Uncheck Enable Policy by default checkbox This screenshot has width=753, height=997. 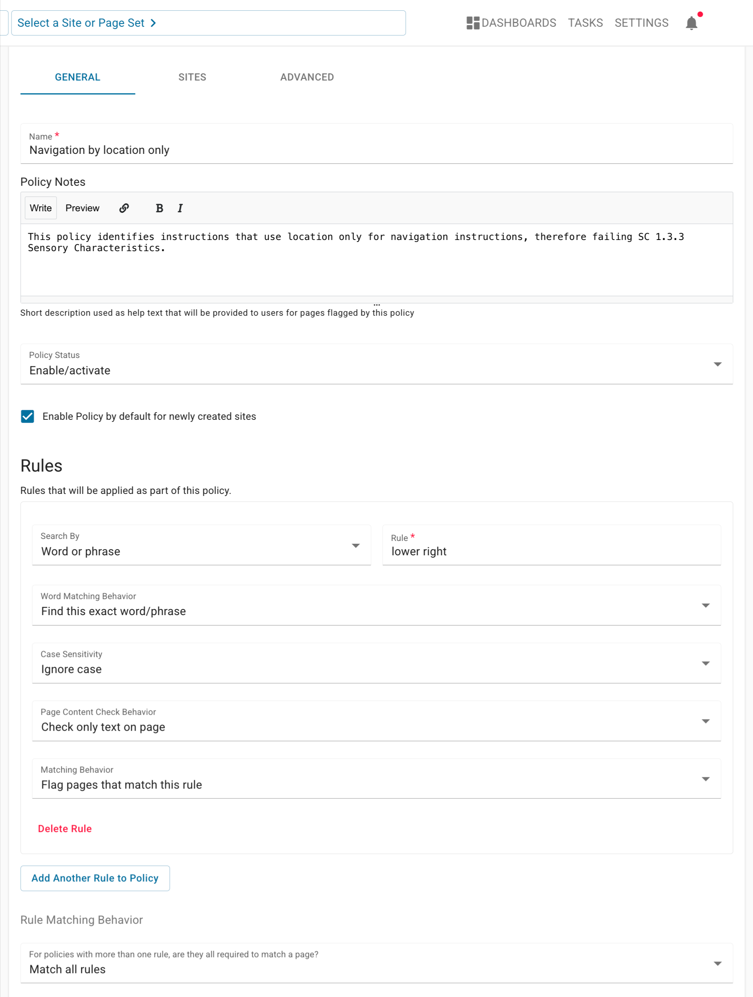[x=28, y=416]
